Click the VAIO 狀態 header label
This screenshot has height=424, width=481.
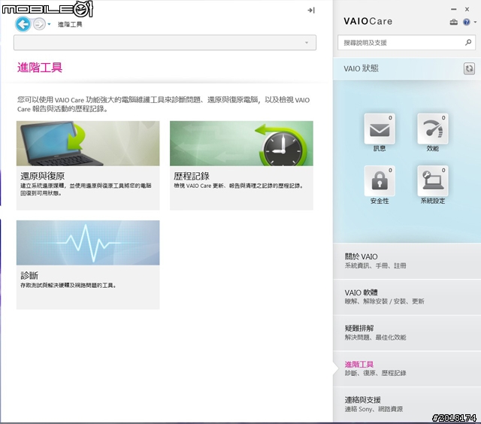[x=361, y=68]
